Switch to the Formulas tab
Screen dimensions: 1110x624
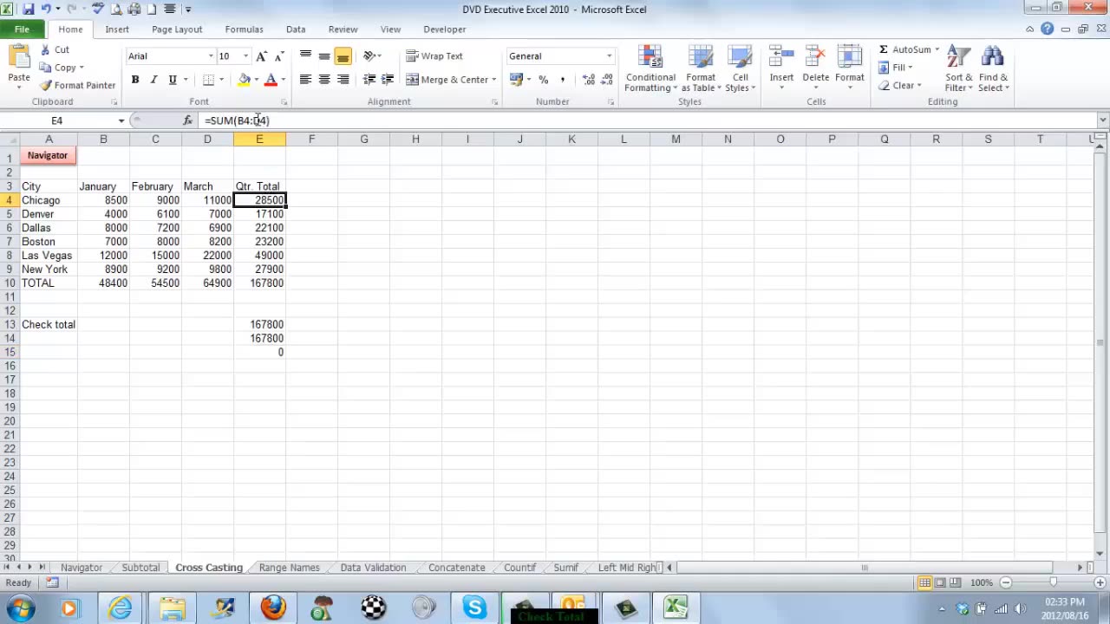coord(244,29)
